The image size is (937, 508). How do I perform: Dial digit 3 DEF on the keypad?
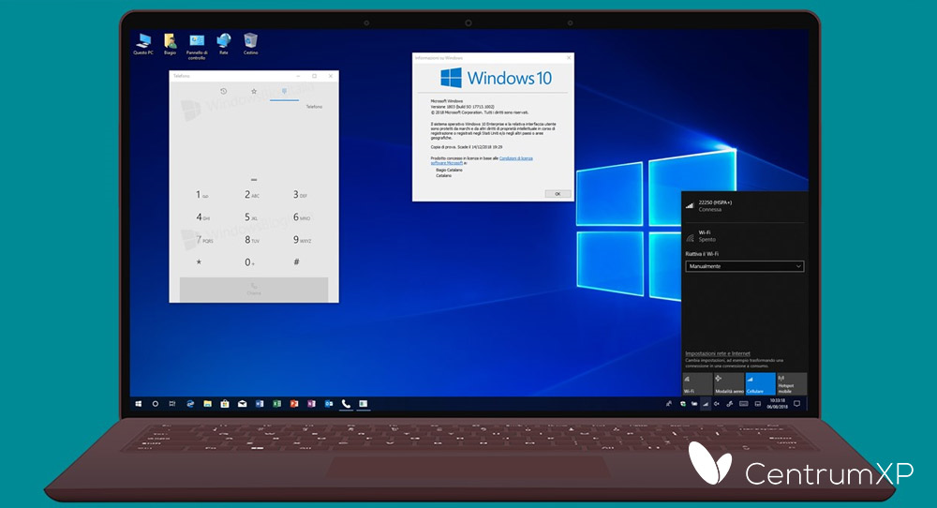(300, 195)
